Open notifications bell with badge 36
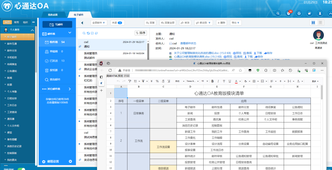The height and width of the screenshot is (170, 332). click(x=289, y=13)
